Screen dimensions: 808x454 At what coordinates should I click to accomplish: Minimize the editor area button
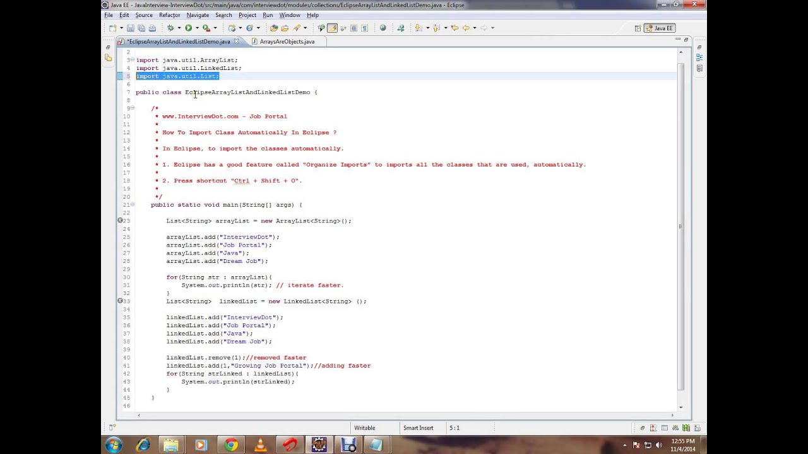click(x=678, y=40)
